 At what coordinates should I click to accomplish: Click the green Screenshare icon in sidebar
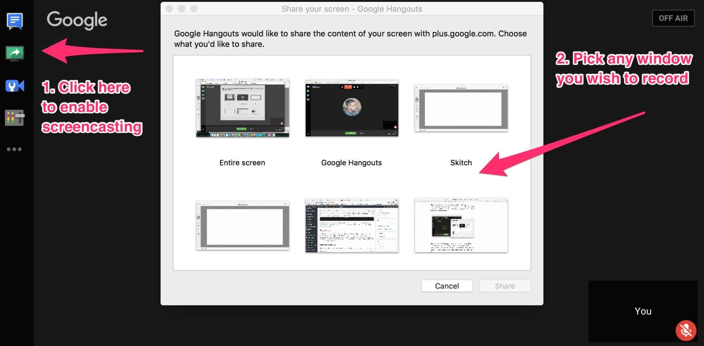(15, 54)
